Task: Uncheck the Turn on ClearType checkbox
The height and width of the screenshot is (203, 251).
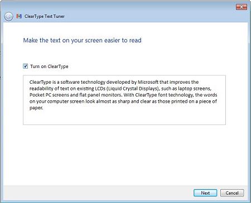Action: (26, 66)
